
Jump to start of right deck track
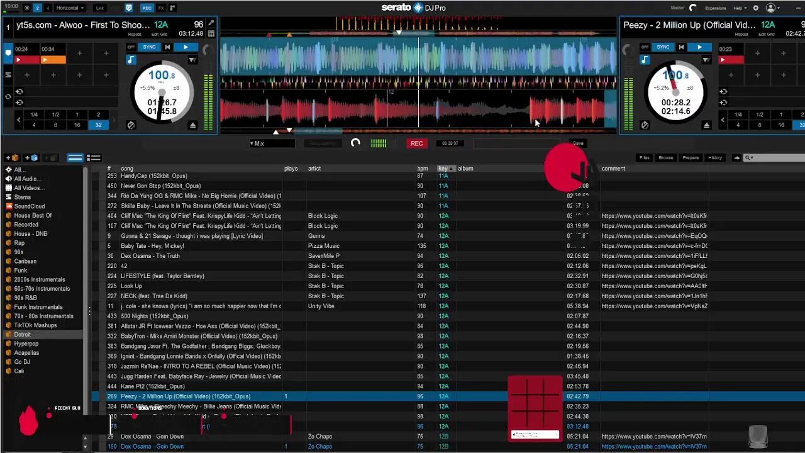pyautogui.click(x=681, y=47)
